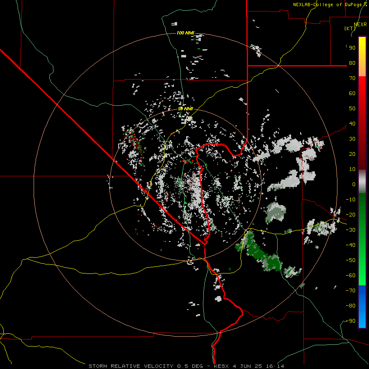Click the 50 value on velocity legend
The height and width of the screenshot is (369, 369).
point(352,109)
